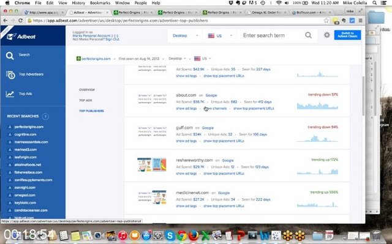
Task: Click the Dropbox menu bar icon
Action: click(231, 2)
